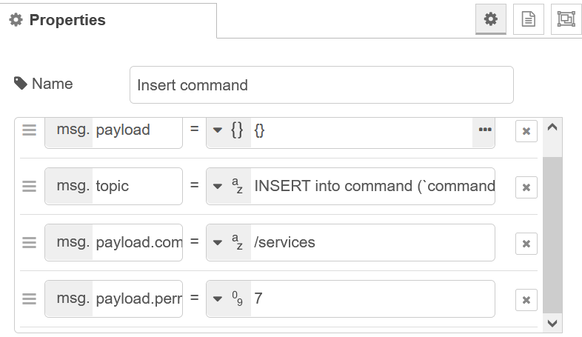
Task: Open node appearance settings icon
Action: tap(566, 19)
